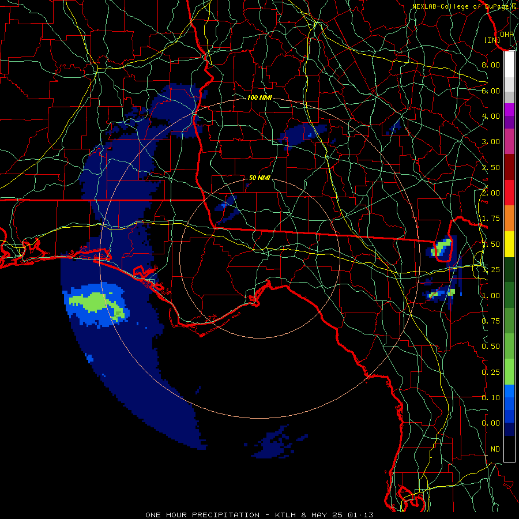This screenshot has width=519, height=519.
Task: Select the 2.50 legend value
Action: click(x=491, y=167)
